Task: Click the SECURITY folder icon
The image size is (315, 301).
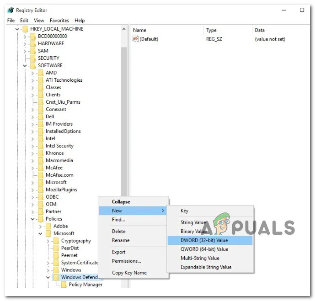Action: [33, 58]
